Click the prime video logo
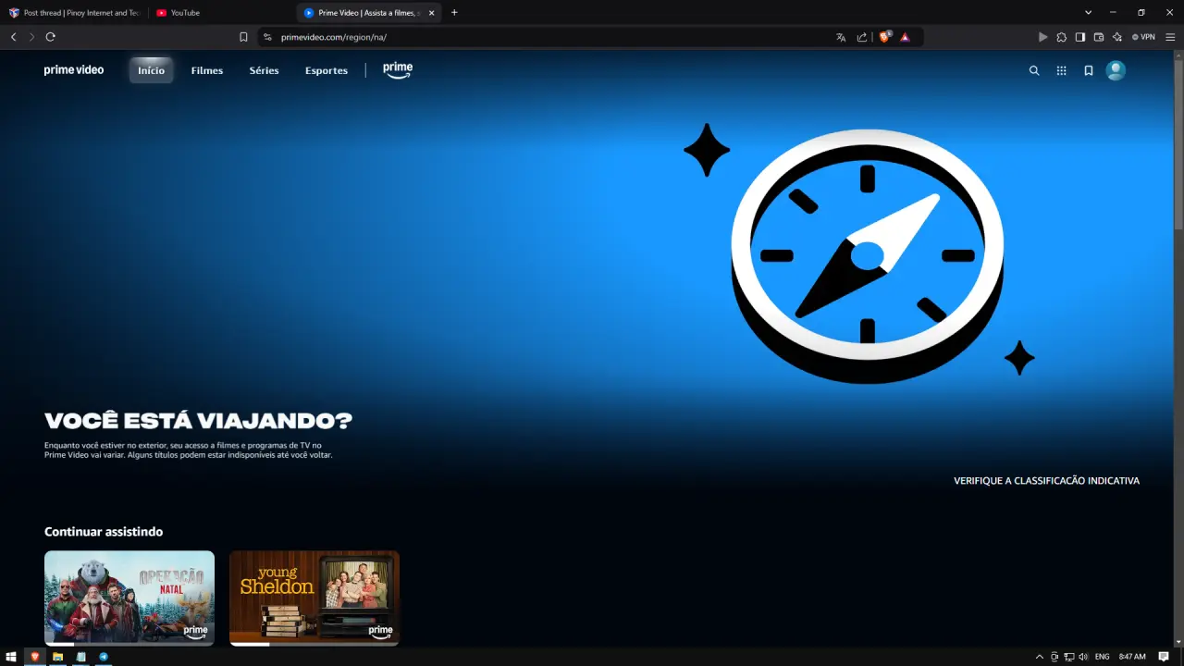Viewport: 1184px width, 666px height. (74, 70)
